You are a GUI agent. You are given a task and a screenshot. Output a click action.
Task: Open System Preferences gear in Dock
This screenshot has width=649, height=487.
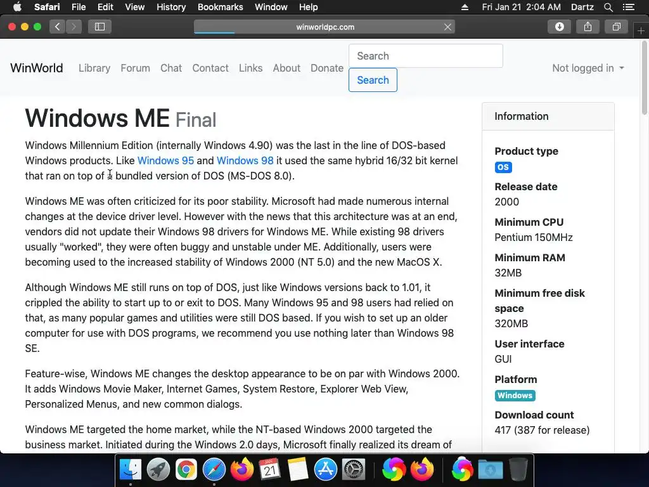pos(354,469)
